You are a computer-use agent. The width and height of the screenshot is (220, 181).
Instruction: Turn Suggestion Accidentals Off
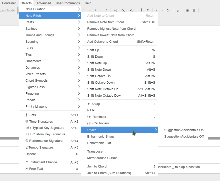(x=184, y=137)
